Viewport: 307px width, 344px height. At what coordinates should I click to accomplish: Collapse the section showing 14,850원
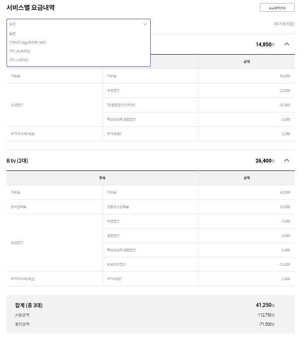[x=286, y=44]
